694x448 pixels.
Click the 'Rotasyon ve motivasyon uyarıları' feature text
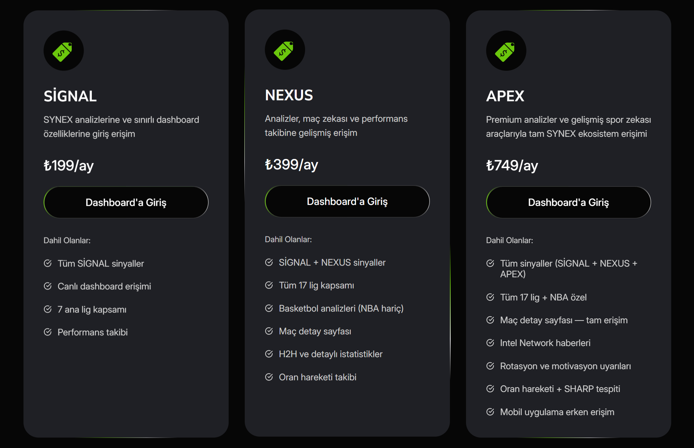pyautogui.click(x=566, y=366)
